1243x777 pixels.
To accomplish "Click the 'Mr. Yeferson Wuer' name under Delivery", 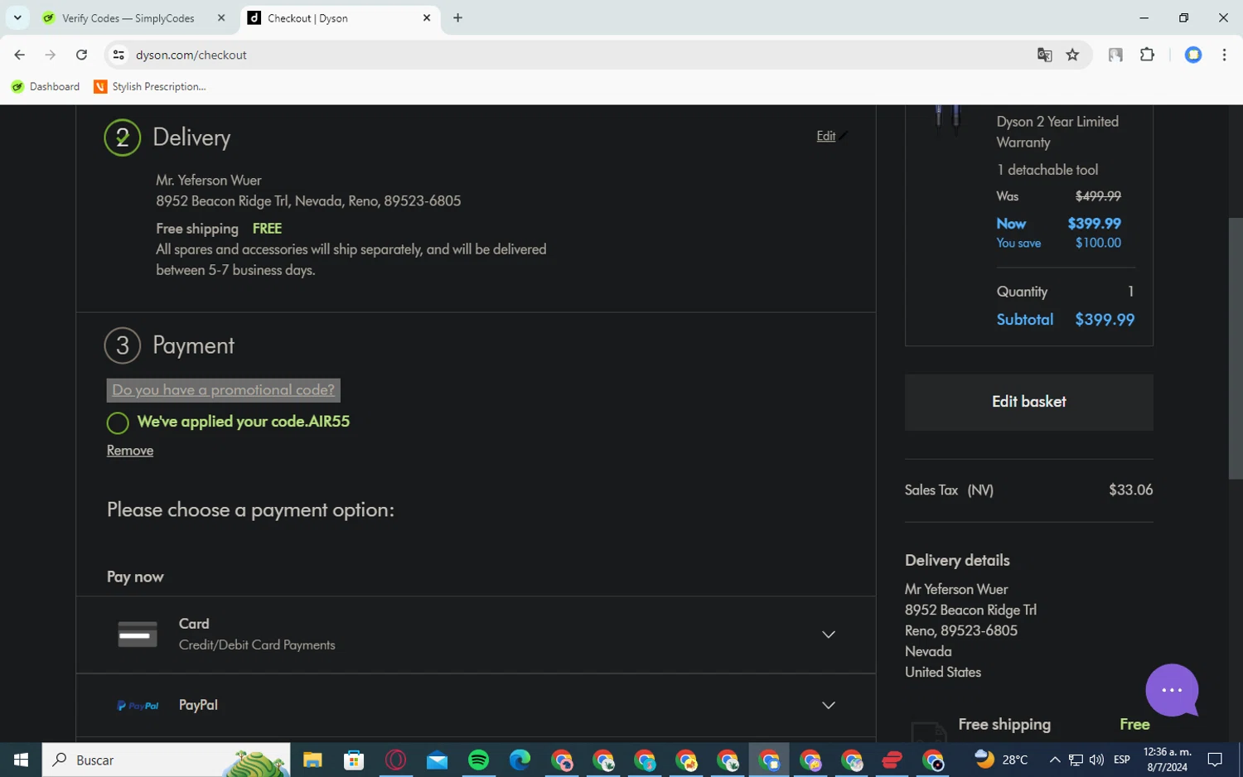I will 209,180.
